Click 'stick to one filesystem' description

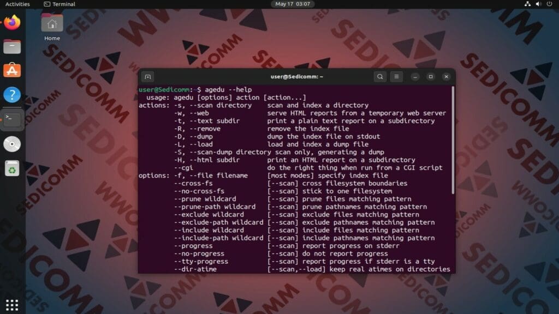coord(347,191)
